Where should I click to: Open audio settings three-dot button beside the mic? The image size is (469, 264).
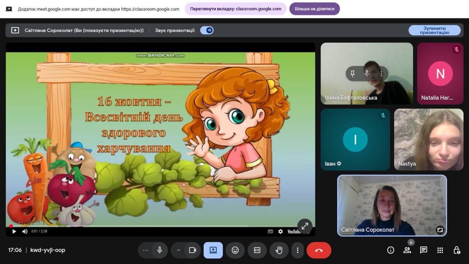[145, 250]
